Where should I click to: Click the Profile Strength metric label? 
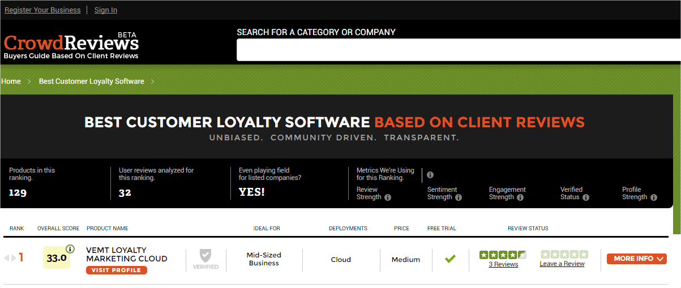pyautogui.click(x=635, y=194)
